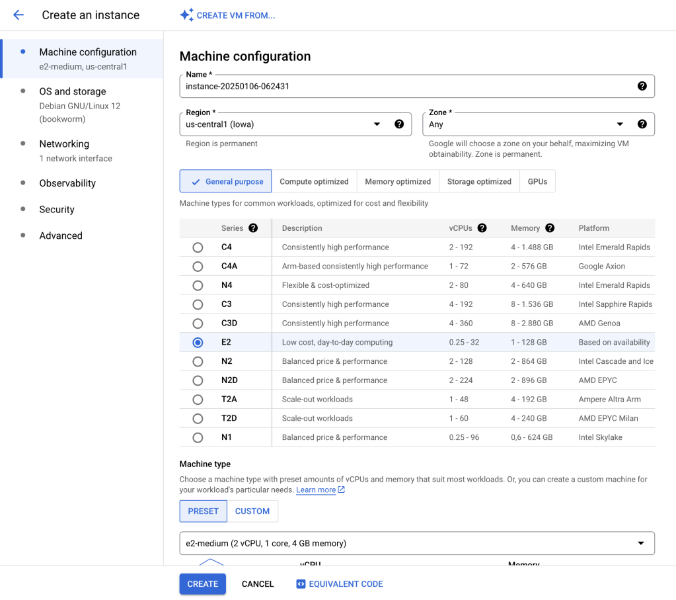This screenshot has height=600, width=676.
Task: Open help icon for Name field
Action: (x=642, y=86)
